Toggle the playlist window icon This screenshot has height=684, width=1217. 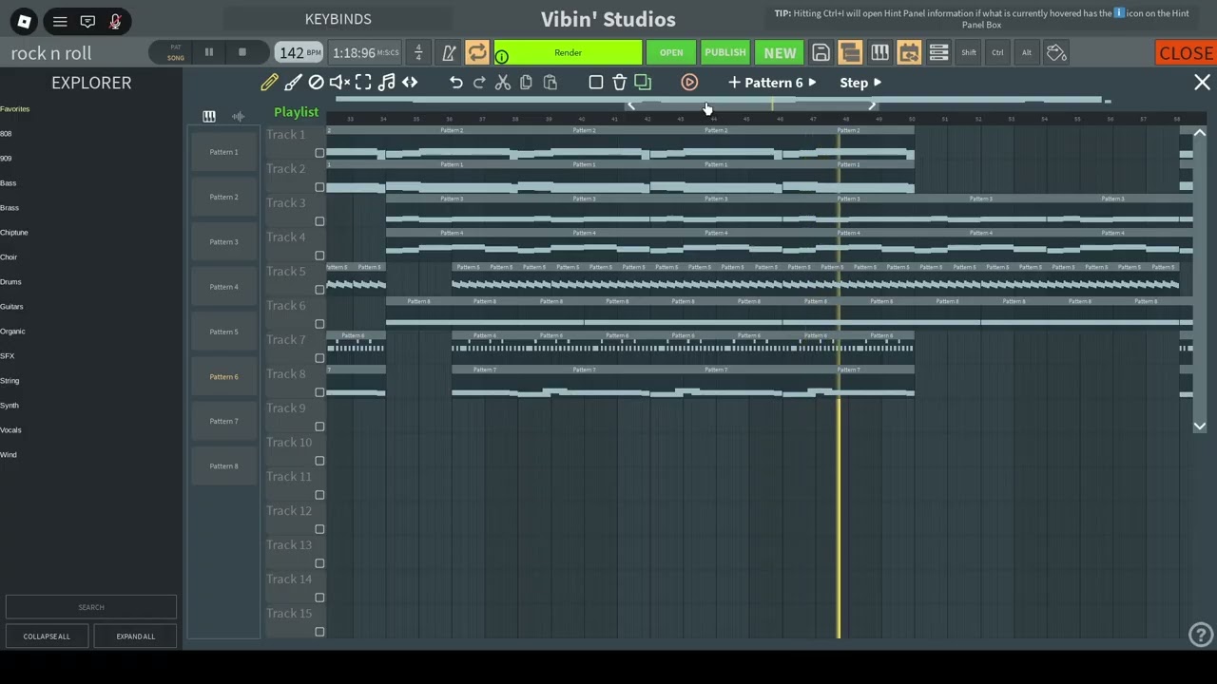point(850,53)
